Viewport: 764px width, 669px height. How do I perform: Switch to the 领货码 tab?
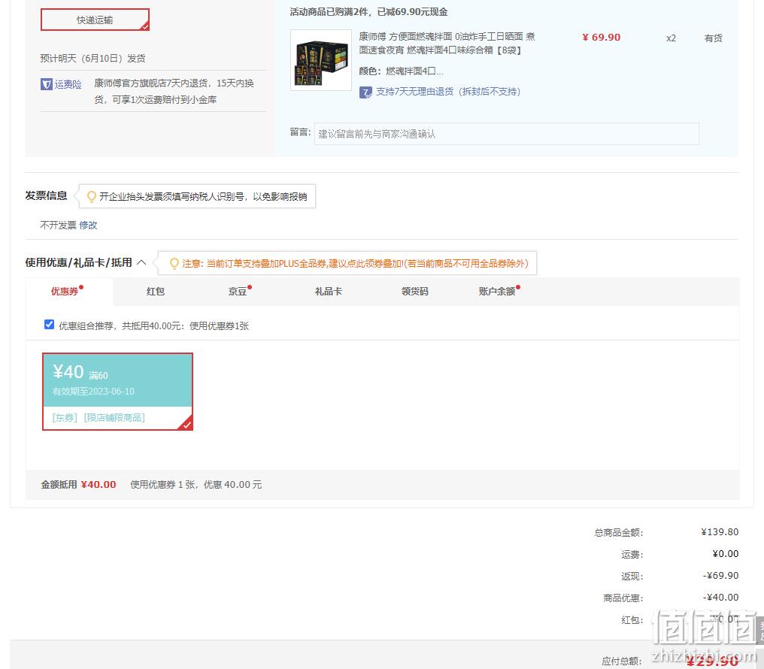point(414,291)
